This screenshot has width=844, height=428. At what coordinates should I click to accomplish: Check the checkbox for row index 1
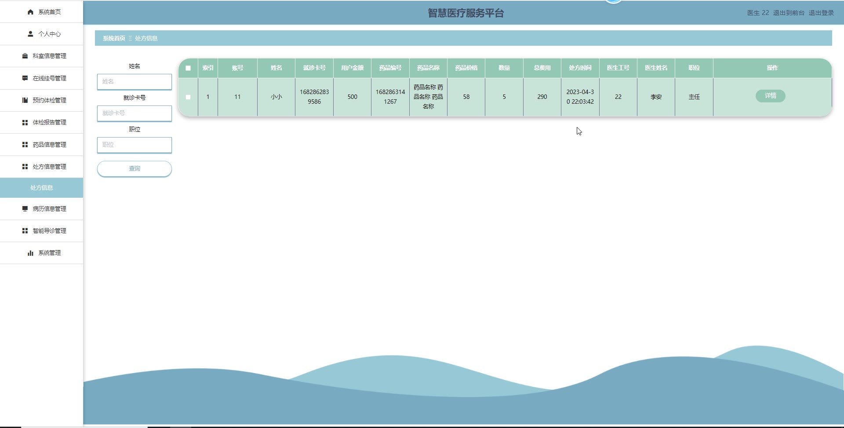tap(188, 97)
